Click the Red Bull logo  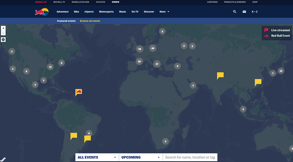(42, 11)
